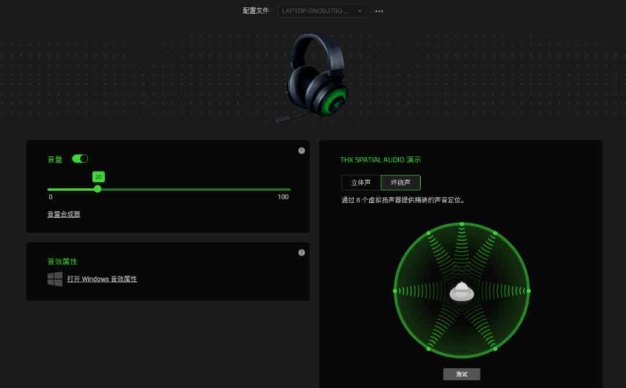The image size is (626, 388).
Task: Select the rear-left speaker dot
Action: [428, 349]
